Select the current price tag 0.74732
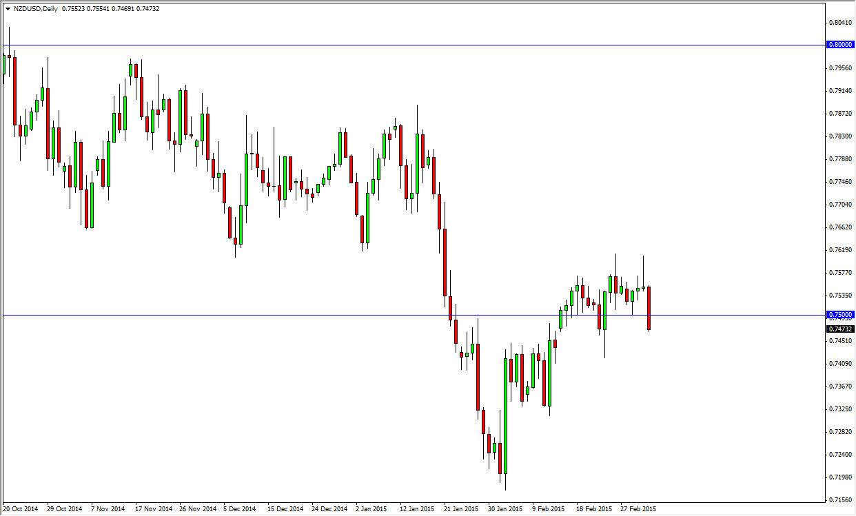Viewport: 856px width, 516px height. pyautogui.click(x=841, y=329)
